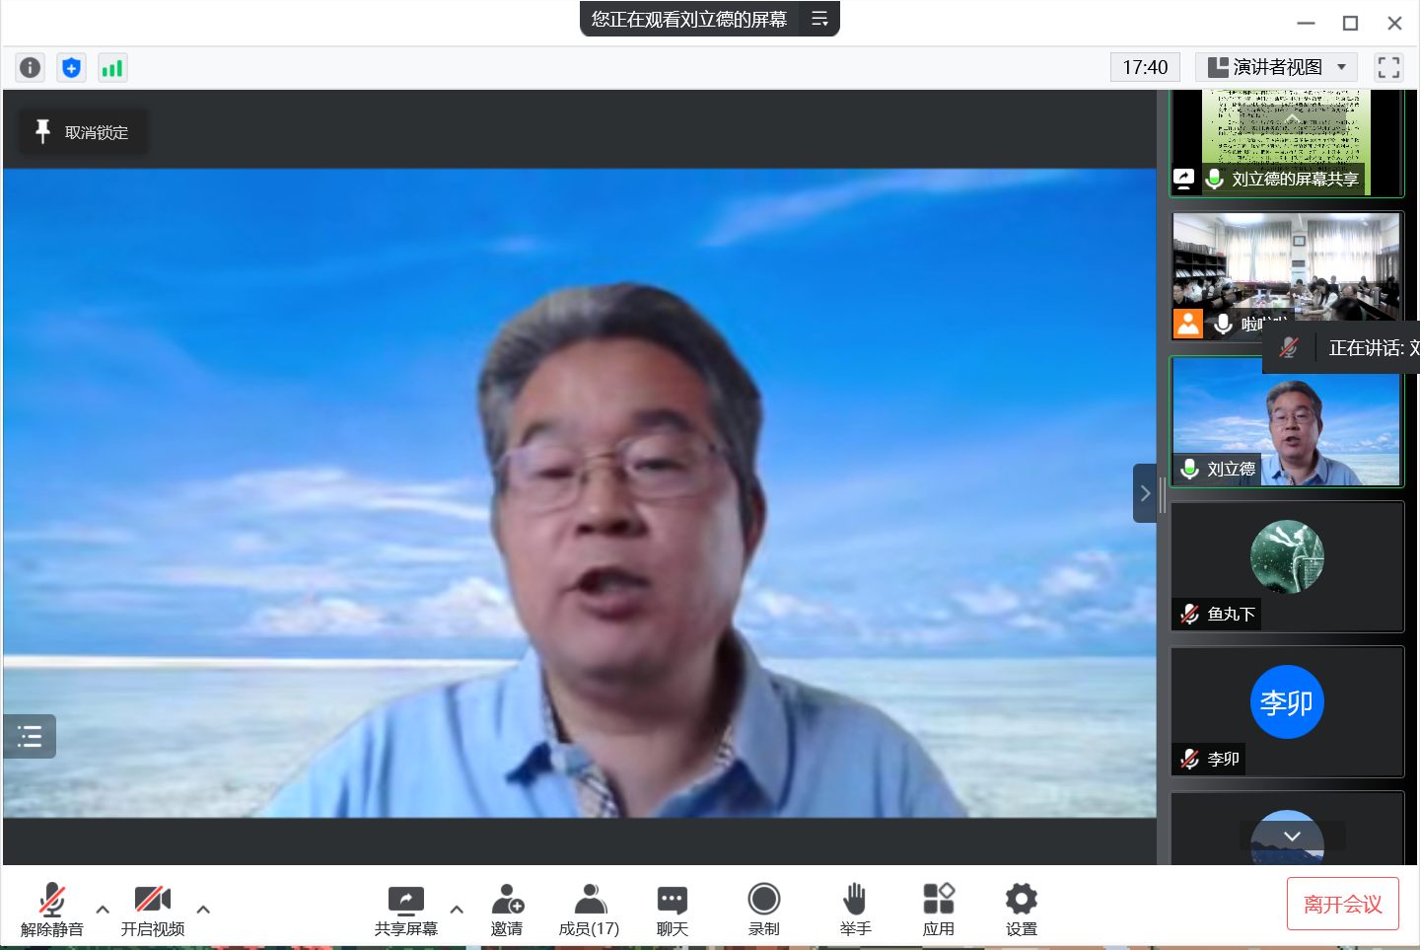Screen dimensions: 1420x950
Task: Unpin video with 取消锁定
Action: tap(84, 132)
